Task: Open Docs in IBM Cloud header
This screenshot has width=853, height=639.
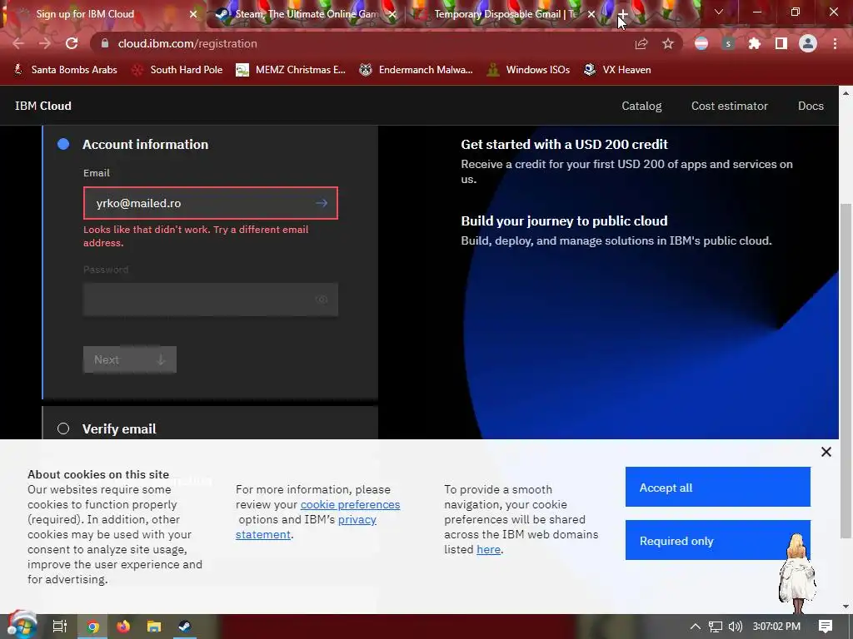Action: tap(811, 106)
